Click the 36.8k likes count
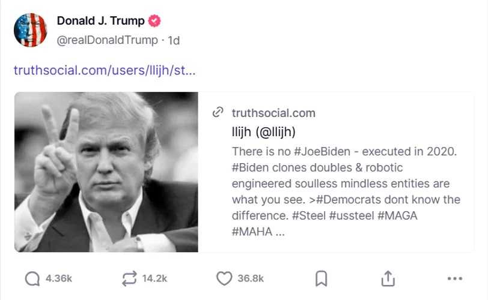Viewport: 488px width, 300px height. coord(251,278)
